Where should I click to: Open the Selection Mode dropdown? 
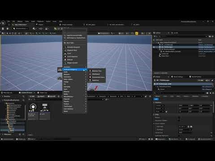tap(21, 29)
